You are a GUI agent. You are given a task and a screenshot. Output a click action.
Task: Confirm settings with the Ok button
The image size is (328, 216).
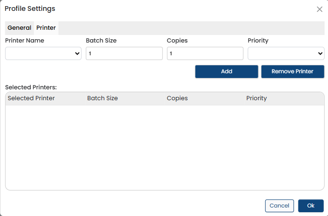(x=311, y=206)
